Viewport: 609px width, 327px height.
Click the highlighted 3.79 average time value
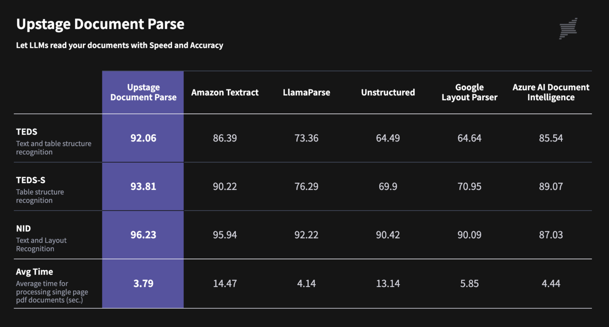(x=143, y=284)
